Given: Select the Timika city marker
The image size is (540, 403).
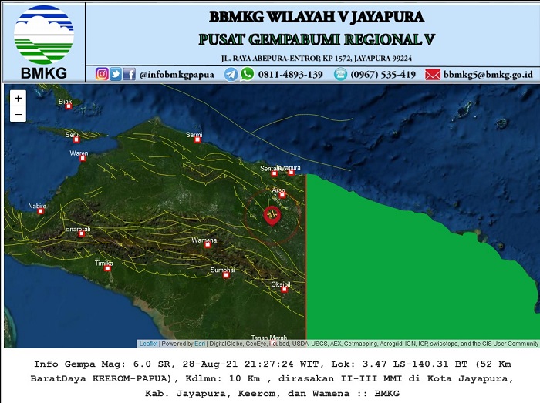Looking at the screenshot, I should pyautogui.click(x=107, y=268).
